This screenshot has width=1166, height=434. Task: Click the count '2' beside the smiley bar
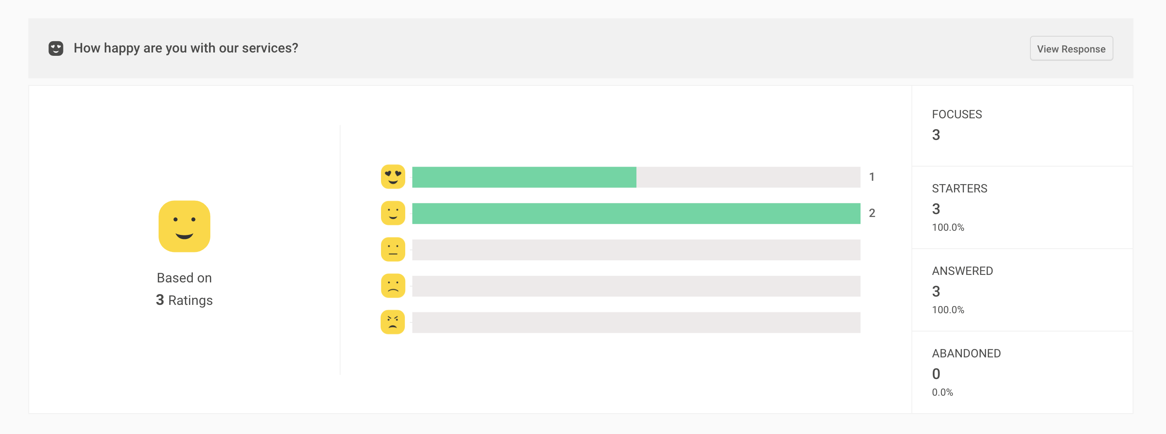pyautogui.click(x=872, y=213)
